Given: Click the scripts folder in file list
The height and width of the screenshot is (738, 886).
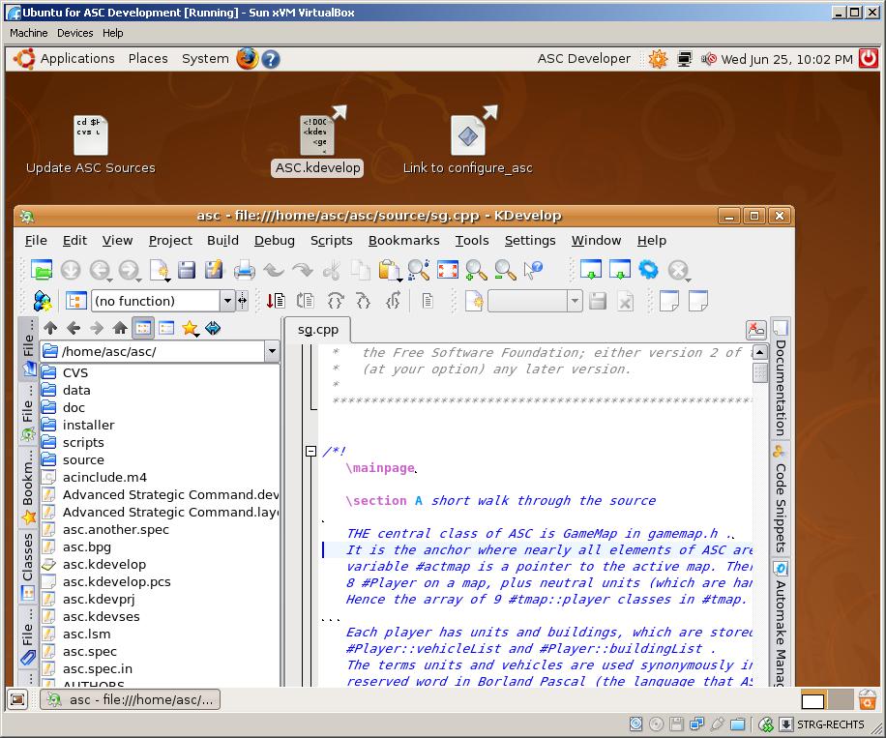Looking at the screenshot, I should 83,442.
